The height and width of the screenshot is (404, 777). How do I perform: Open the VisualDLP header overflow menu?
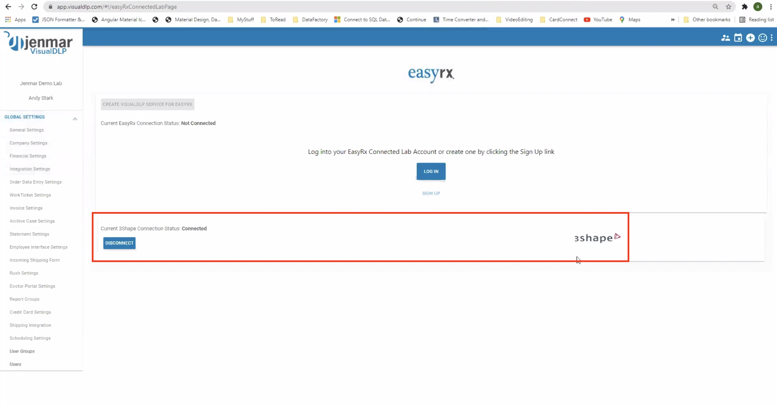(771, 38)
